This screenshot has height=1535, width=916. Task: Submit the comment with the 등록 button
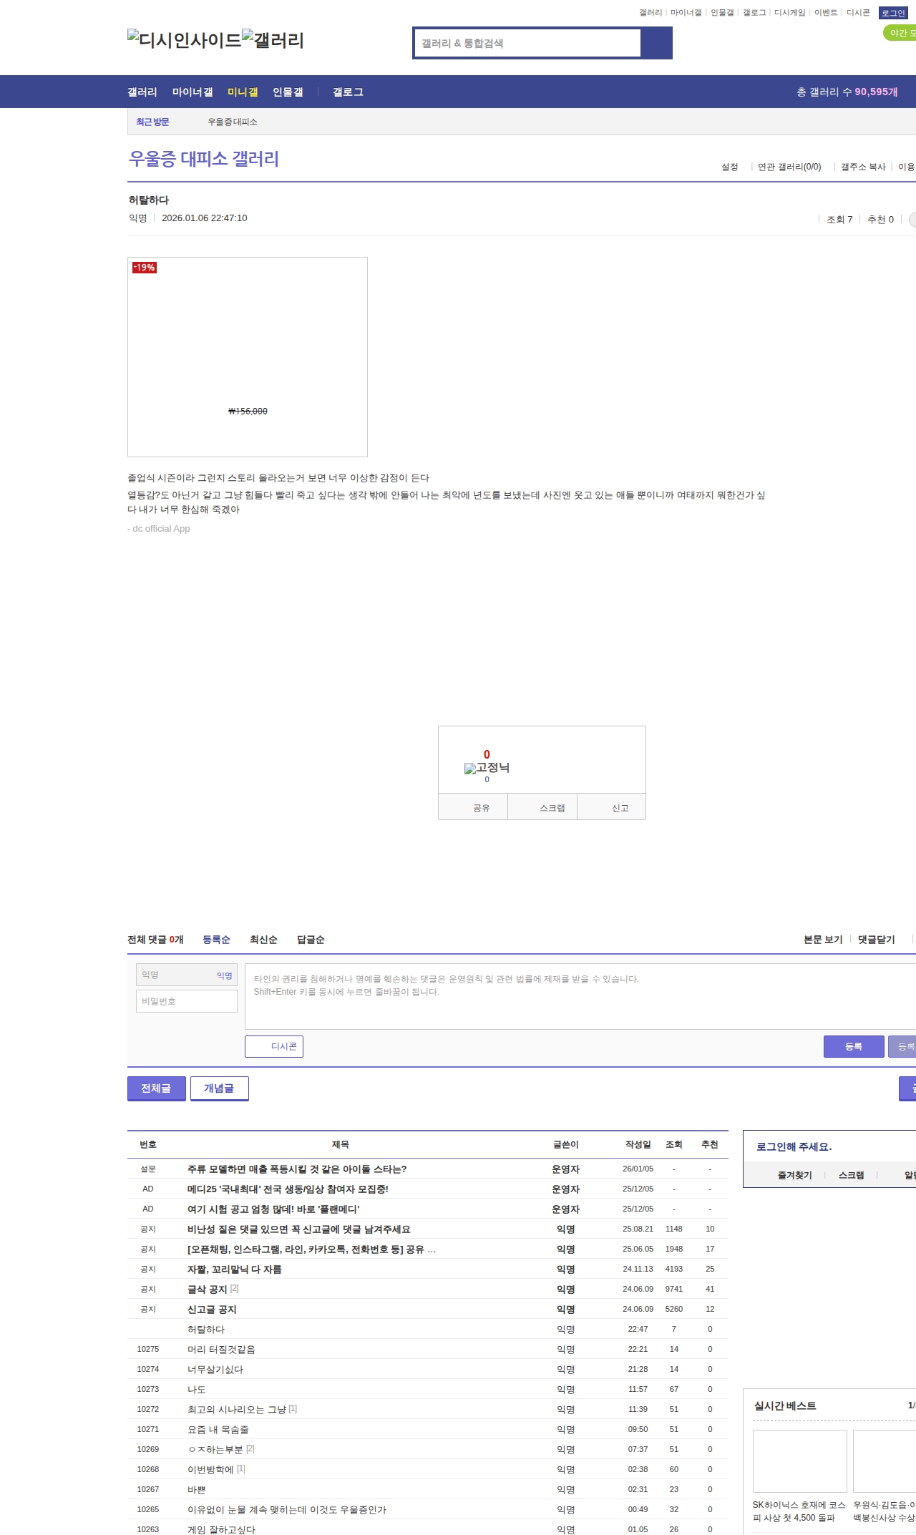point(854,1046)
